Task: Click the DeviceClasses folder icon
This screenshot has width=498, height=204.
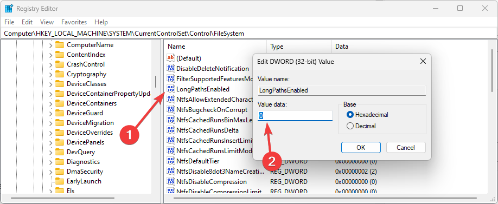Action: coord(60,84)
